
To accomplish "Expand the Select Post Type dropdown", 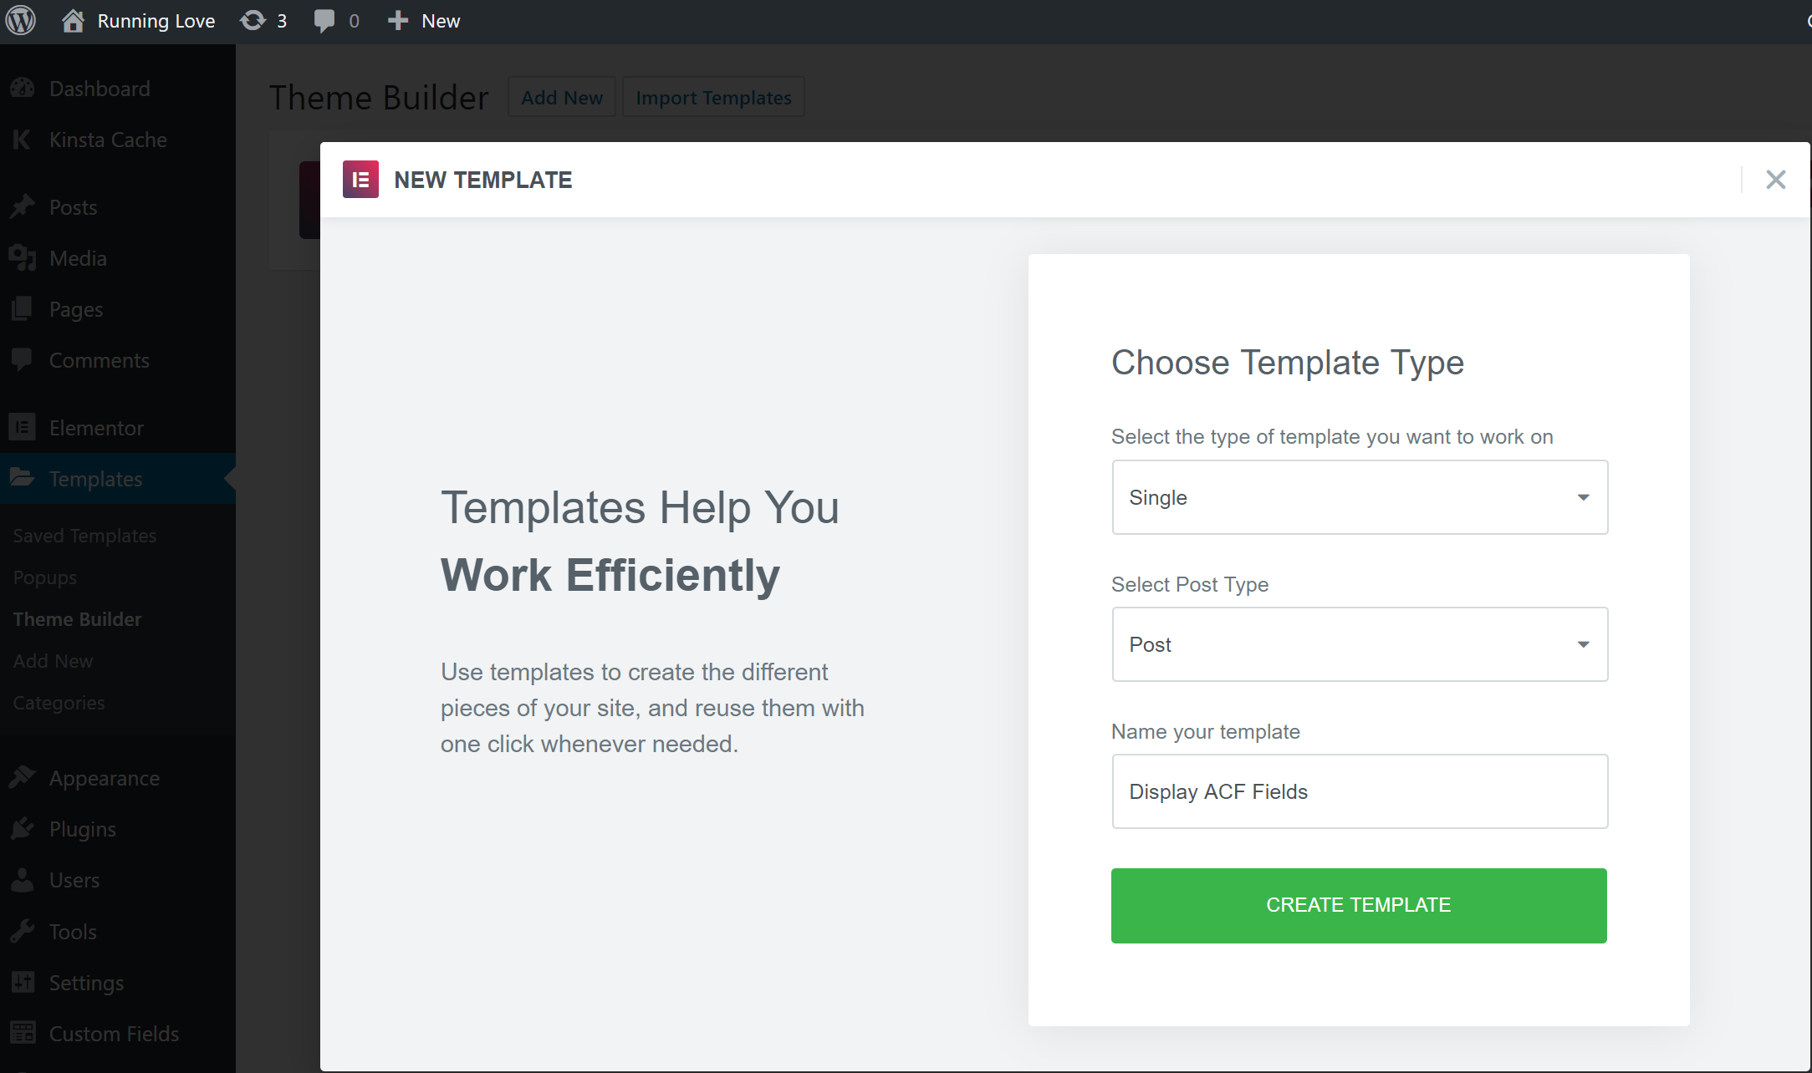I will coord(1358,643).
